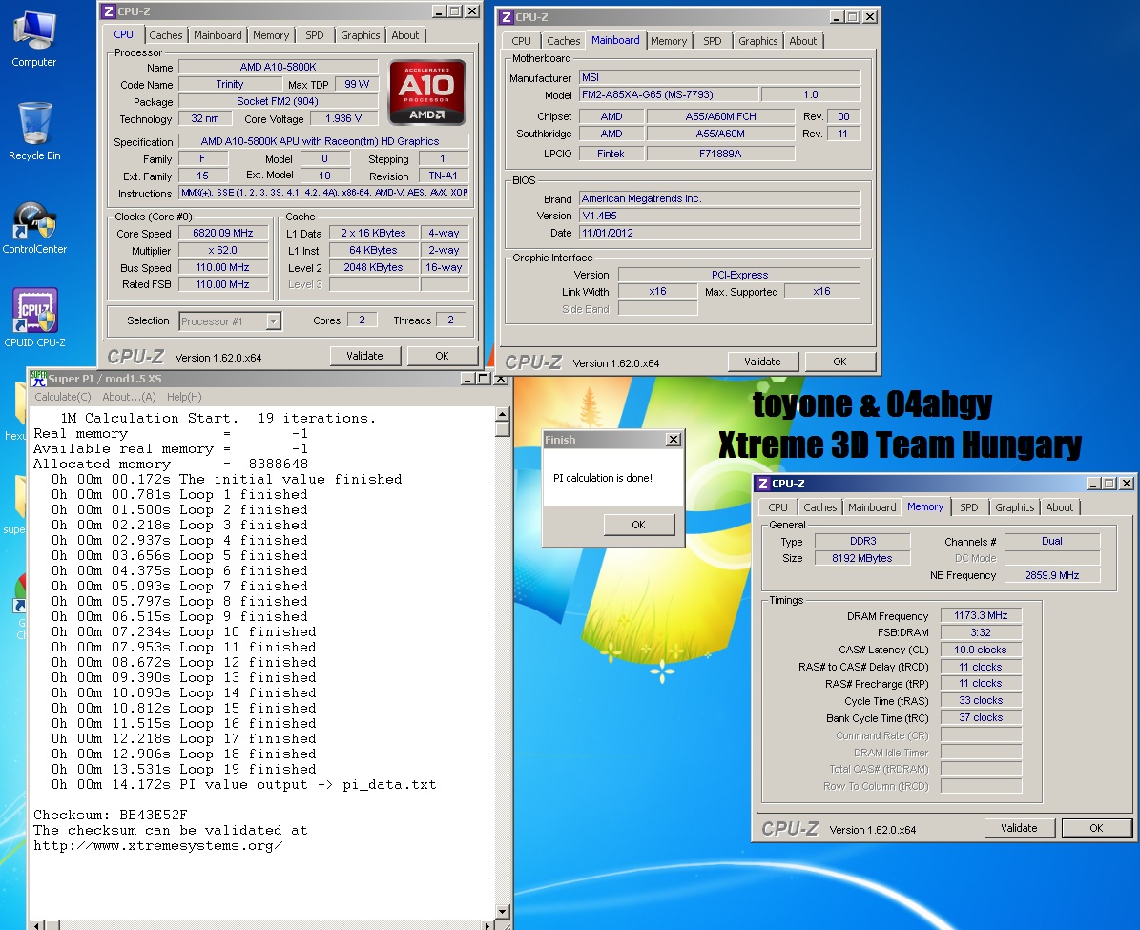
Task: Click OK in the CPU tab window
Action: coord(442,356)
